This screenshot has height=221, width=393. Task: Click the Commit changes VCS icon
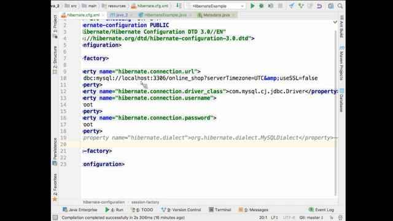coord(301,6)
